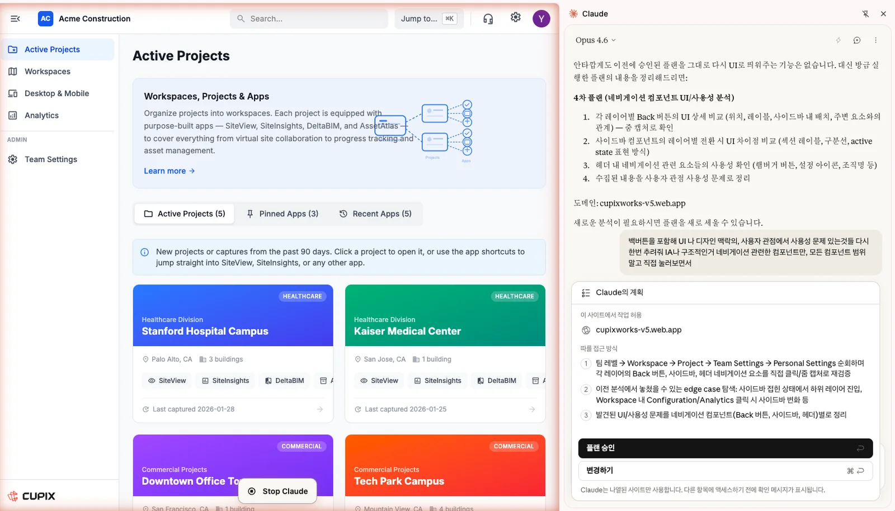
Task: Go to Active Projects in sidebar
Action: (58, 49)
